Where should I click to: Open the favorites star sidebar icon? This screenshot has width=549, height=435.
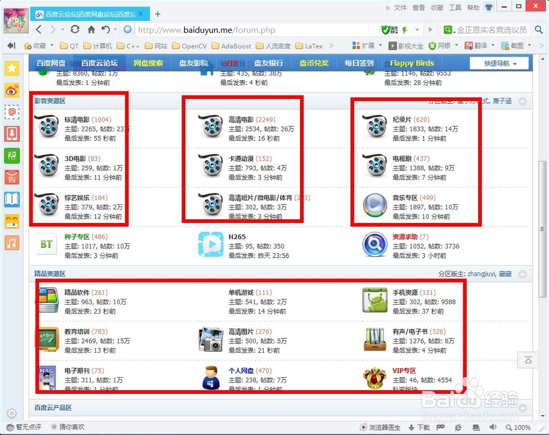[x=12, y=68]
